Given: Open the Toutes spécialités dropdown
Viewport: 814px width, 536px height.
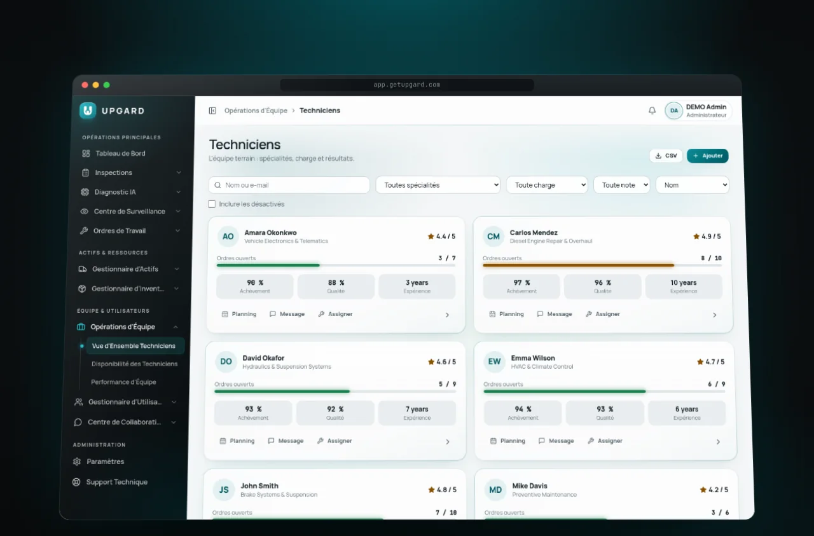Looking at the screenshot, I should coord(438,185).
